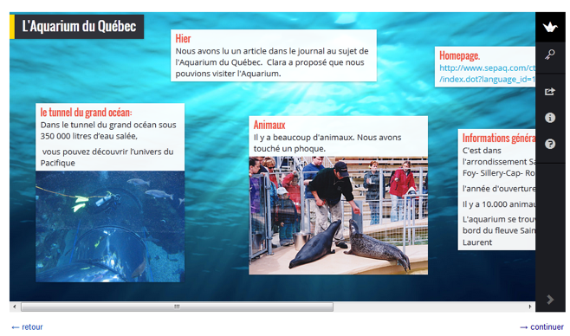Click the Homepage card heading
This screenshot has width=570, height=336.
point(459,55)
